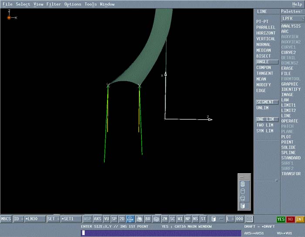Click the plain cylinder outline display icon
The height and width of the screenshot is (237, 305).
pos(243,191)
